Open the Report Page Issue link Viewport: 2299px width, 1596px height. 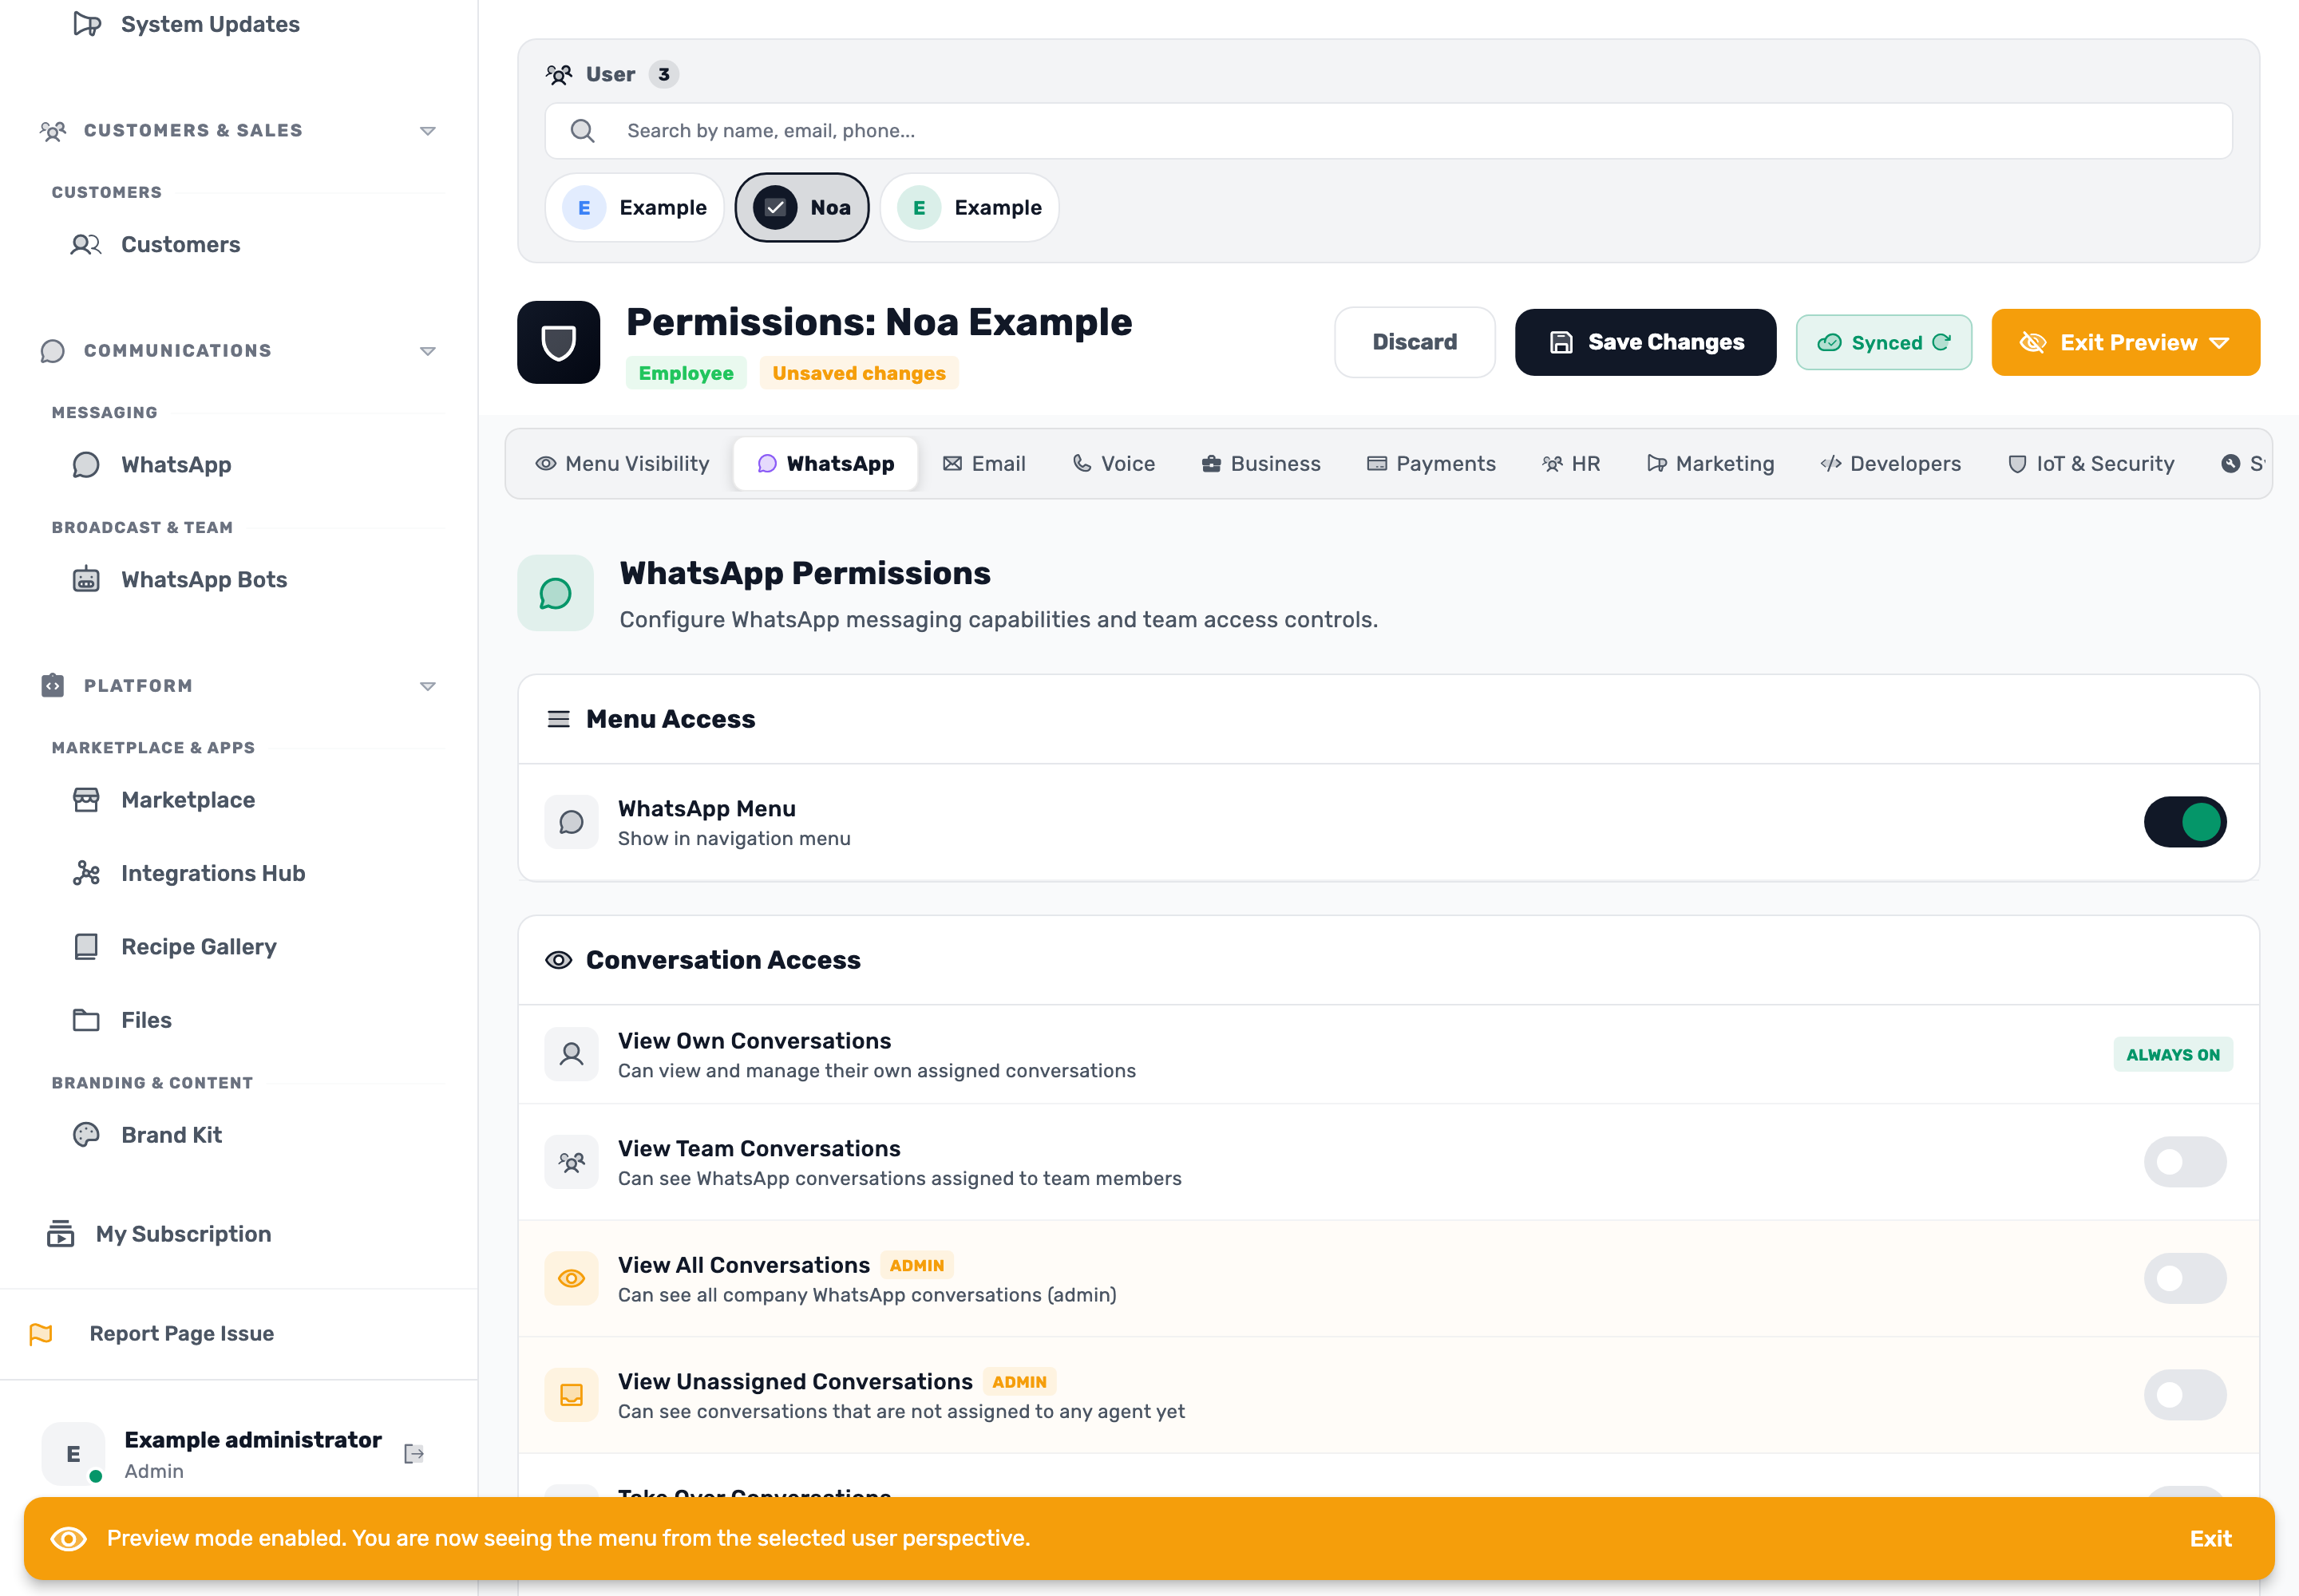click(x=182, y=1334)
